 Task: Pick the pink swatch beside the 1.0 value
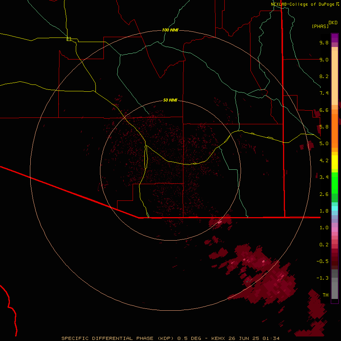[335, 230]
